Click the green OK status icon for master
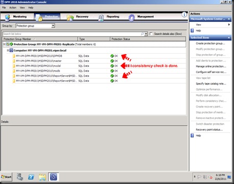This screenshot has height=184, width=234. [x=112, y=61]
